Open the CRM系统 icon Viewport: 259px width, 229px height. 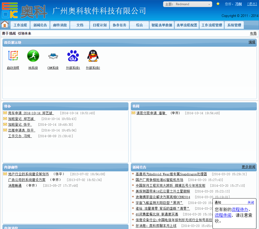click(x=53, y=56)
